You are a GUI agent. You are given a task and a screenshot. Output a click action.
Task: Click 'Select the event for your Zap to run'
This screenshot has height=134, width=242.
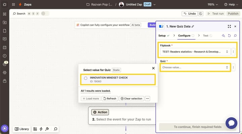point(124,119)
